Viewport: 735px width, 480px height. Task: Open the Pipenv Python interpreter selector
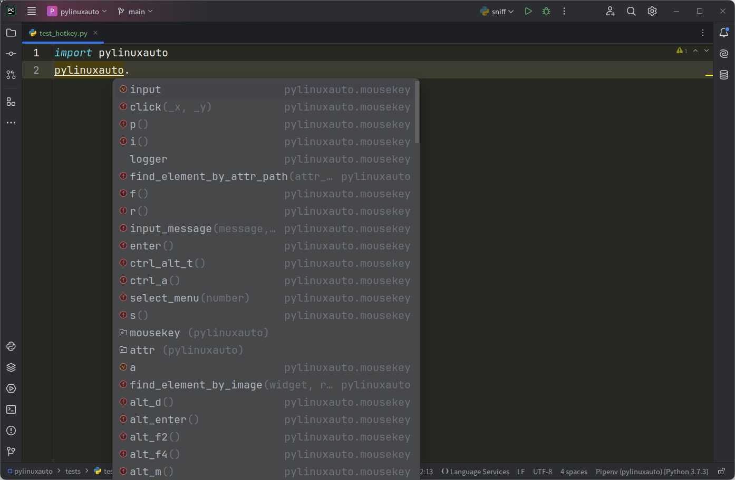[x=652, y=472]
